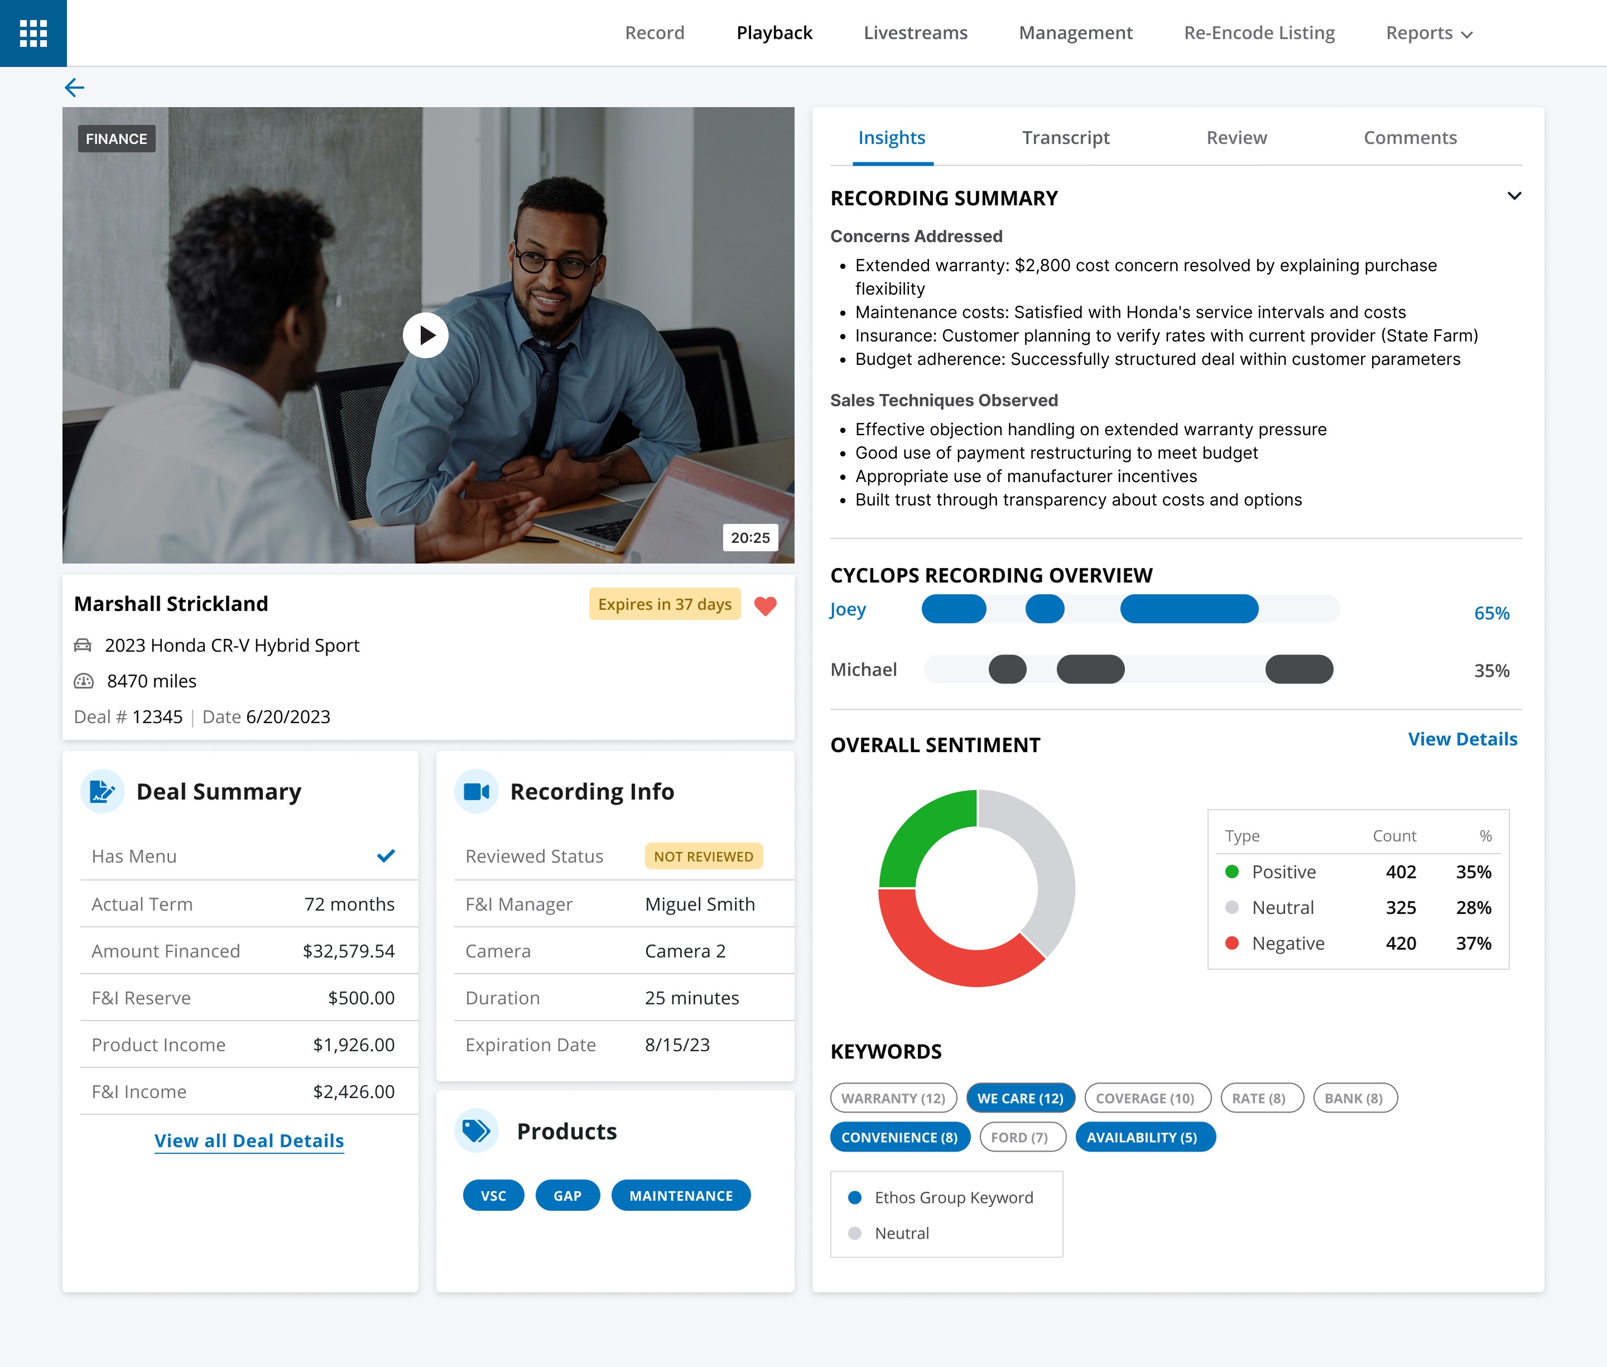Select the MAINTENANCE product pill

pyautogui.click(x=680, y=1196)
